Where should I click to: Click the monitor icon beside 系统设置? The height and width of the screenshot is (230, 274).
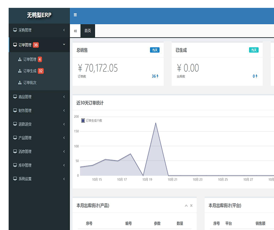pyautogui.click(x=15, y=179)
